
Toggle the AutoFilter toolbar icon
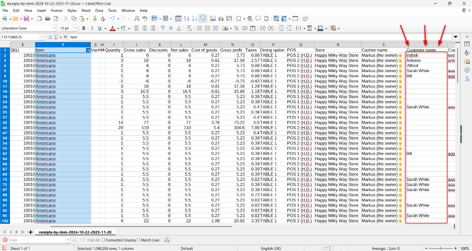point(203,19)
